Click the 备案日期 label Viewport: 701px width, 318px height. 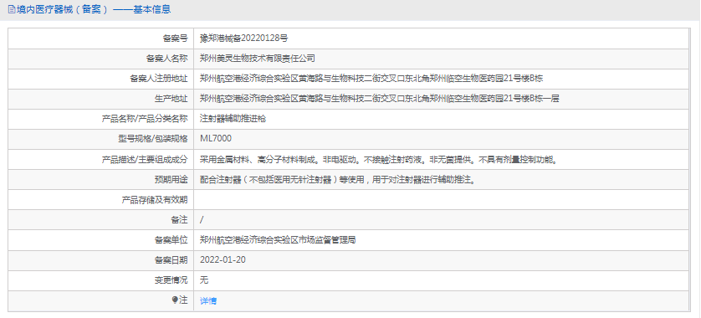coord(171,260)
